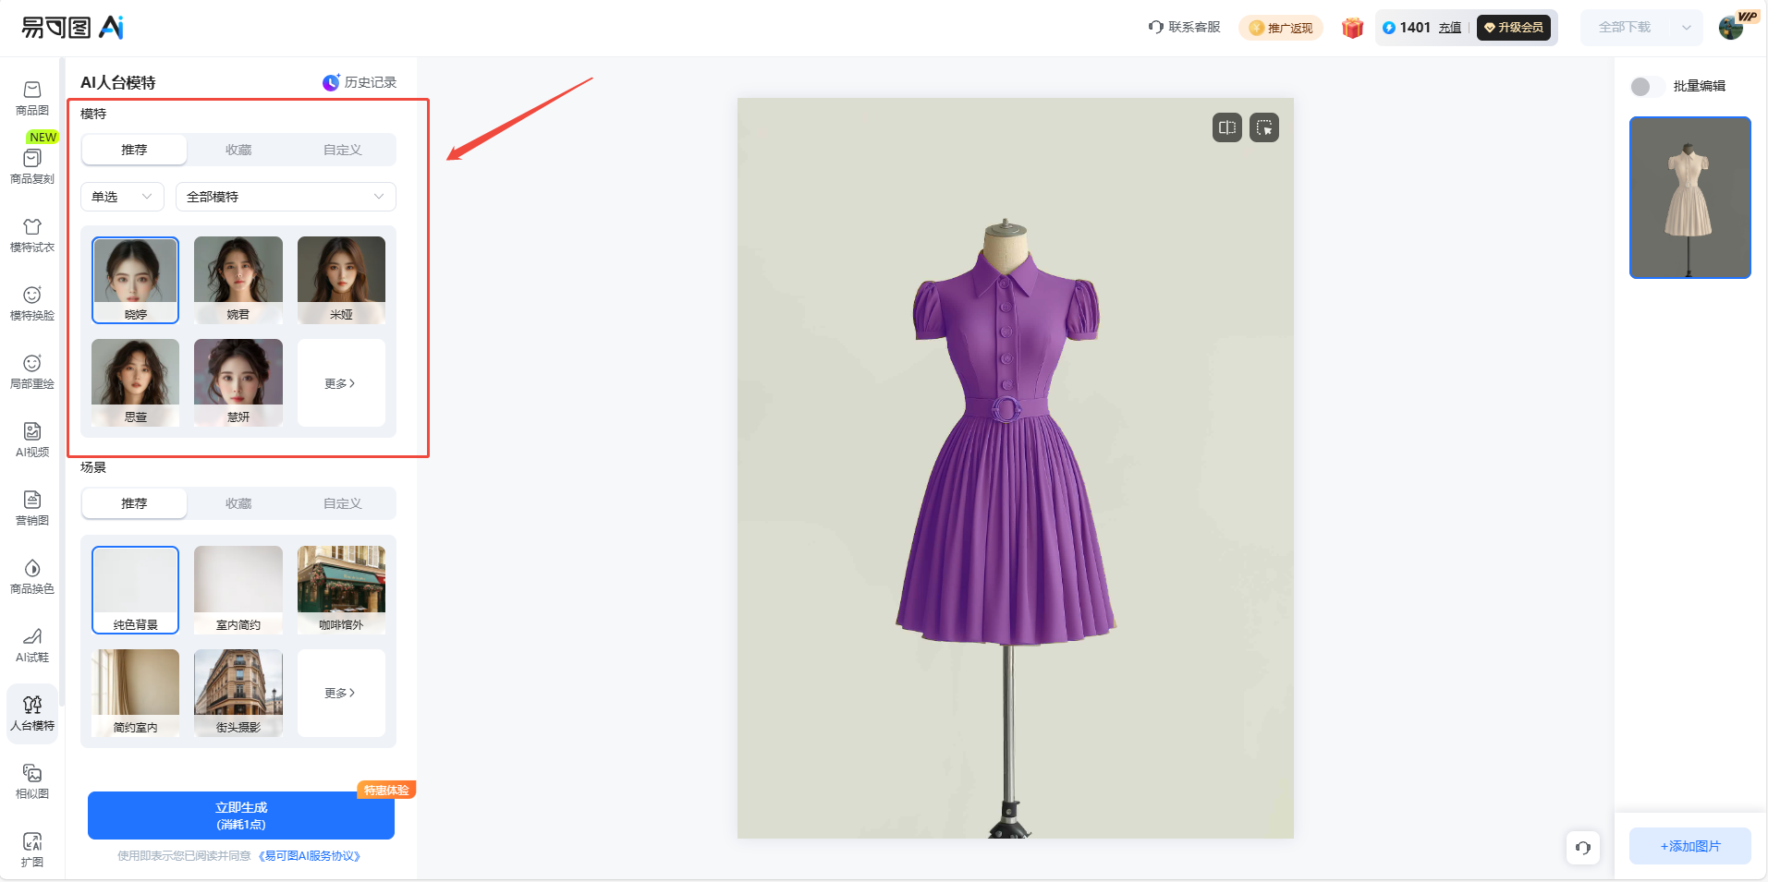Select the 纯色背景 scene
This screenshot has height=882, width=1768.
coord(135,590)
